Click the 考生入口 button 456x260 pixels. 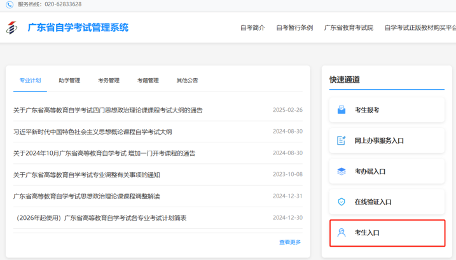(387, 233)
